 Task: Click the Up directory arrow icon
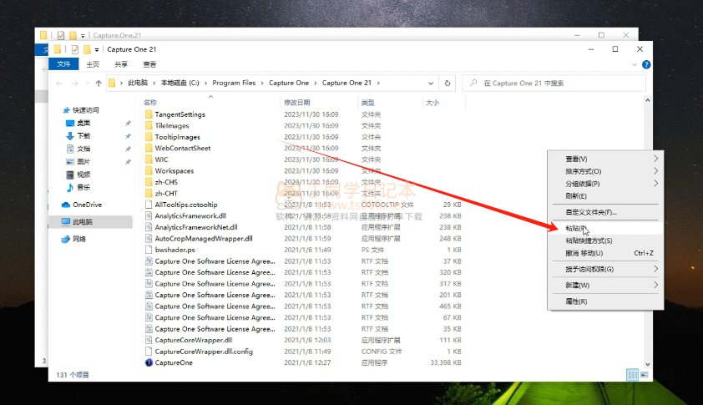[x=99, y=84]
